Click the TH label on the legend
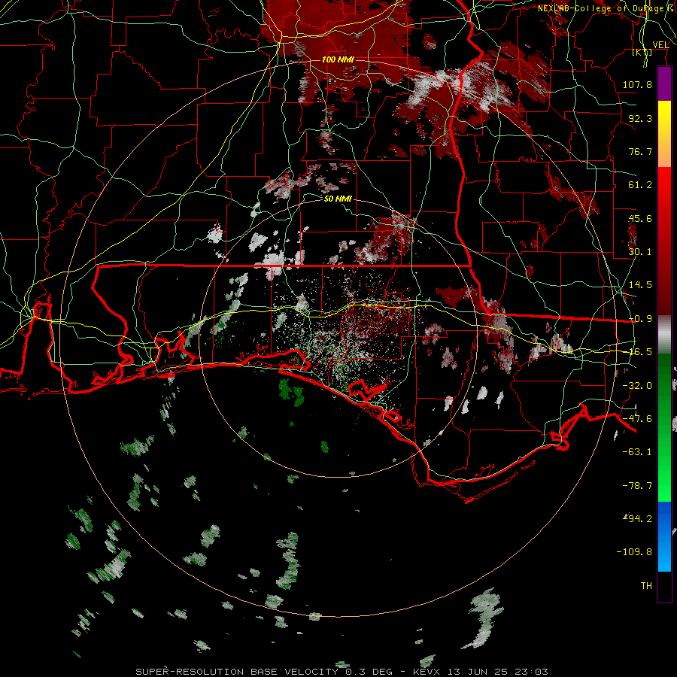Viewport: 677px width, 677px height. coord(646,585)
